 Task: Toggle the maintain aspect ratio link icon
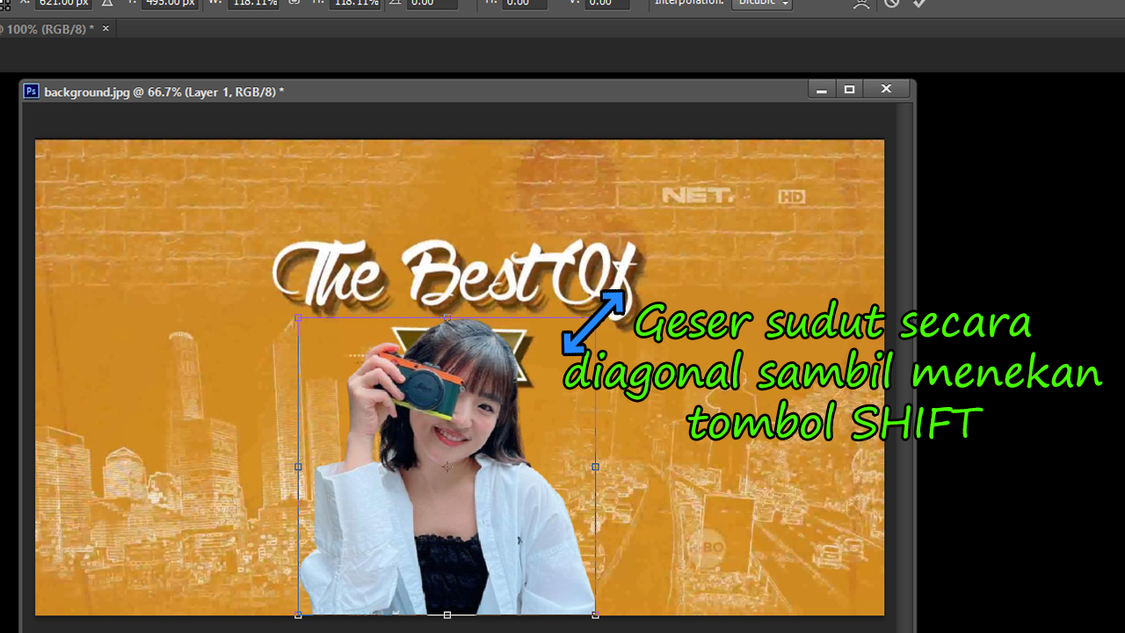coord(294,3)
